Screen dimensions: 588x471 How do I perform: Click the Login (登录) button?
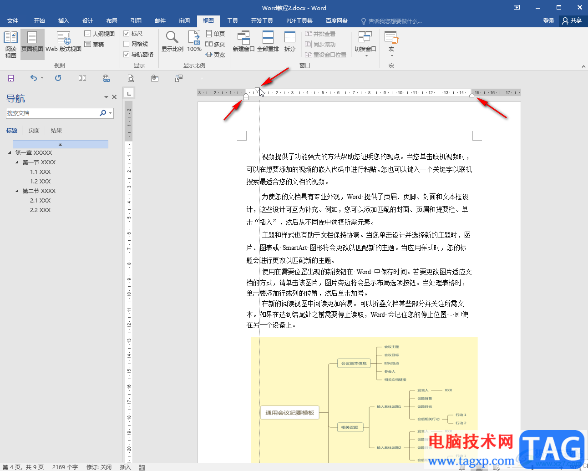click(x=548, y=21)
